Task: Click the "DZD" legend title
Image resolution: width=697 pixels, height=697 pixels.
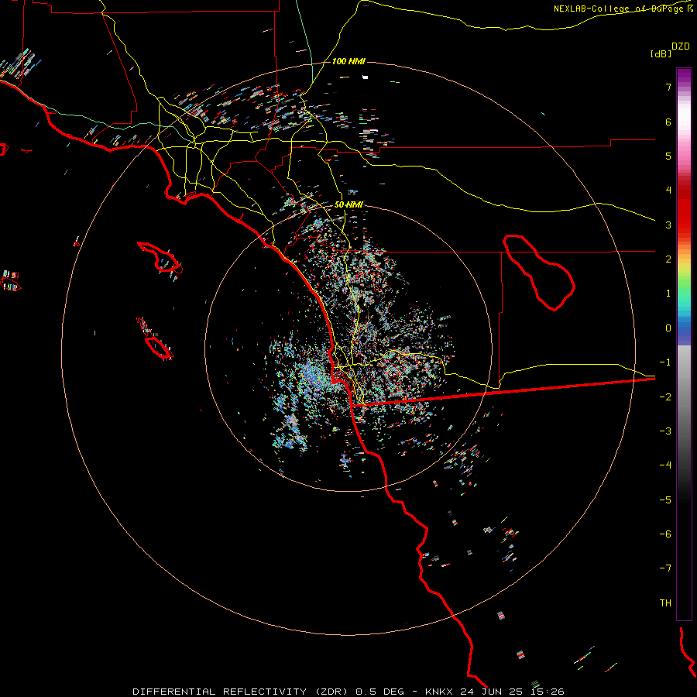Action: (681, 46)
